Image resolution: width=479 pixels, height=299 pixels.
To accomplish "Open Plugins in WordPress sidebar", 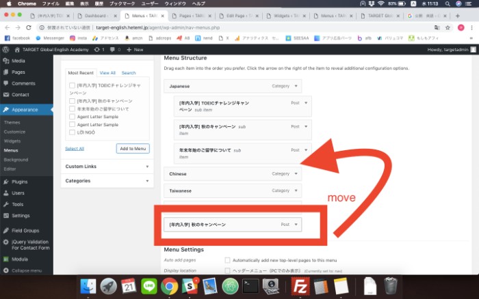I will point(19,182).
